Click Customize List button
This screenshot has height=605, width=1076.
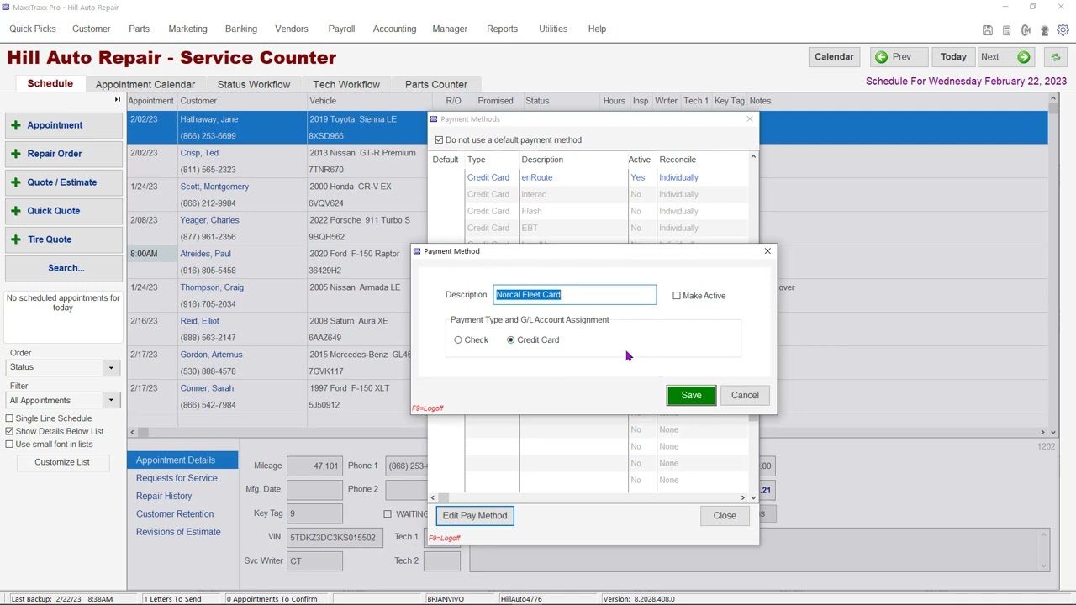(x=62, y=462)
